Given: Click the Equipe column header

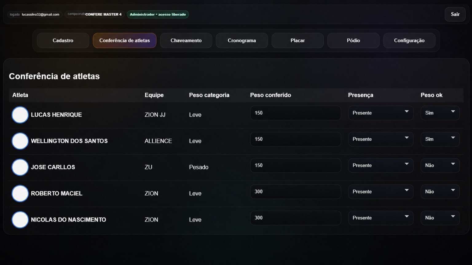Looking at the screenshot, I should 154,95.
